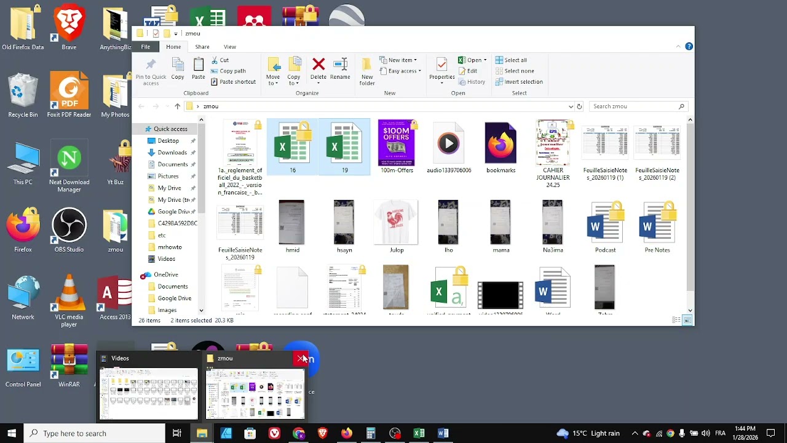This screenshot has height=443, width=787.
Task: Click the title-bar quick Properties icon
Action: coord(156,33)
